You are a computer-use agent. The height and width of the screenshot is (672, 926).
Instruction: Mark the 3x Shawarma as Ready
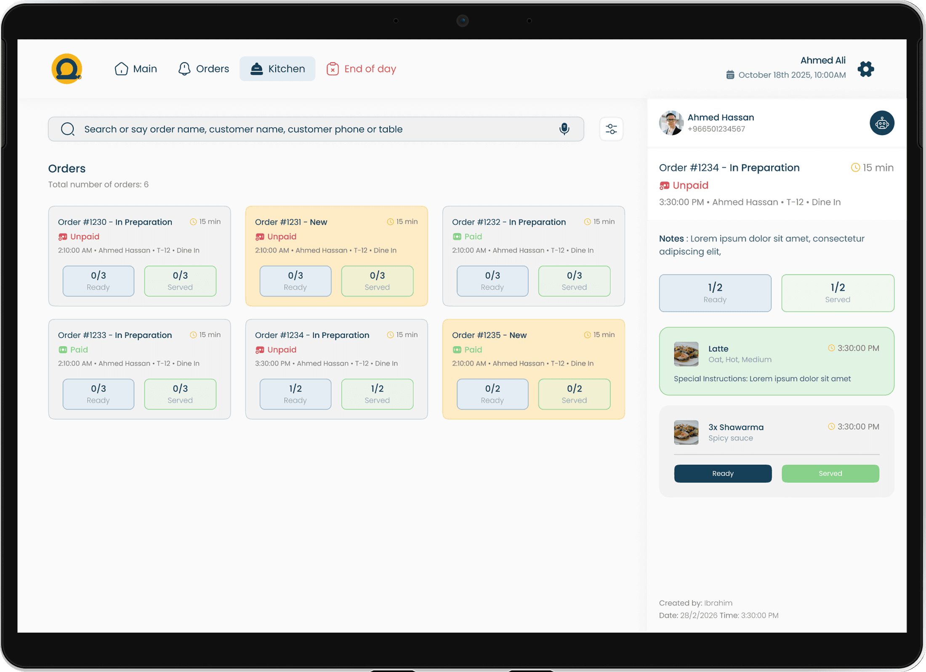[723, 473]
